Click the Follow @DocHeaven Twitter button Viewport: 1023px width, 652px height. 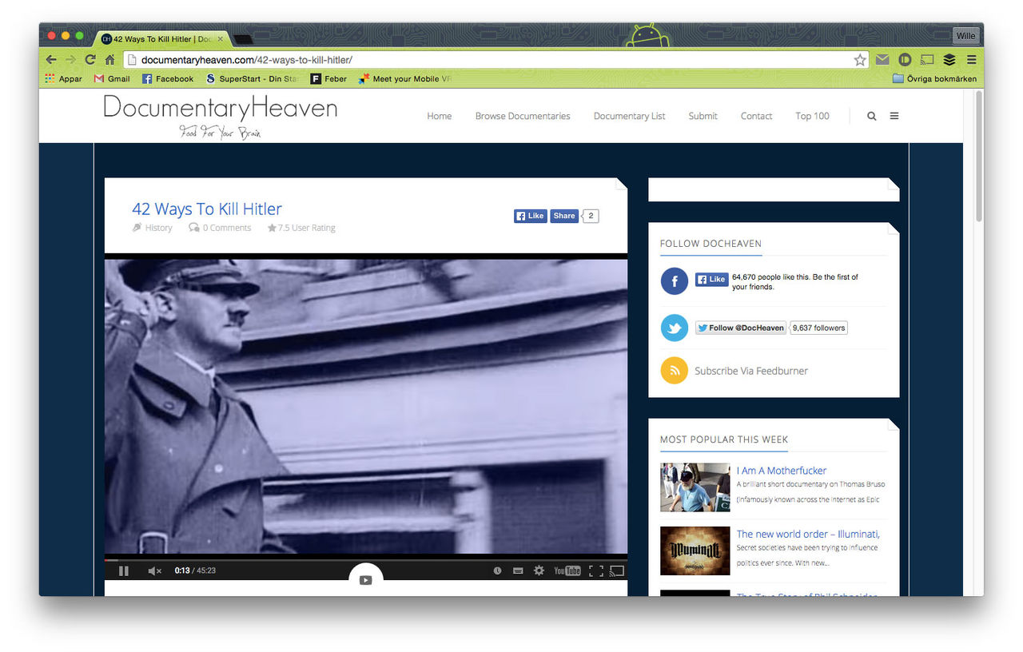[x=740, y=328]
